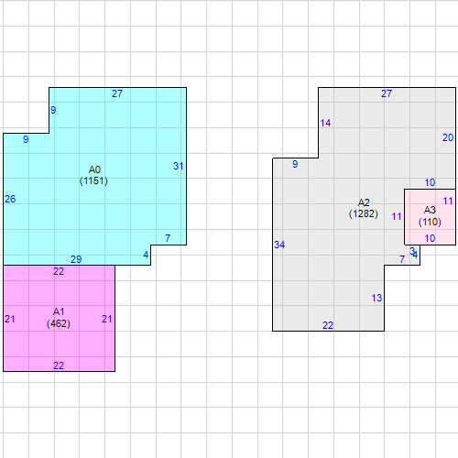The height and width of the screenshot is (458, 458).
Task: Click dimension 22 on A1's top edge
Action: coord(59,271)
